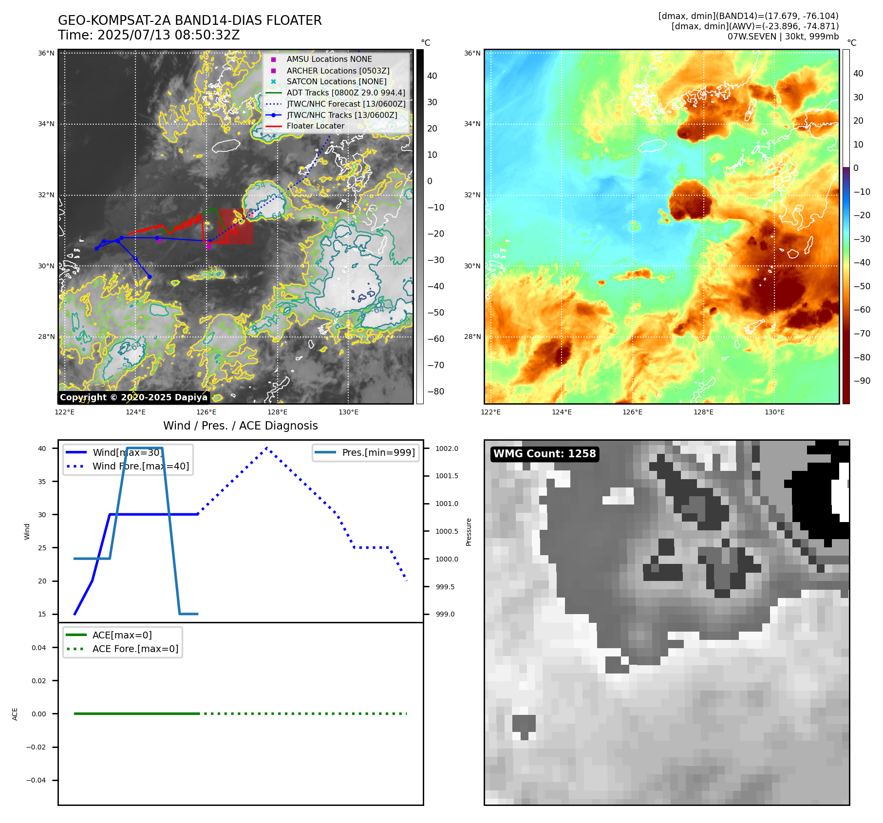Click the AWV dmax, dmin values line
The width and height of the screenshot is (883, 823).
pyautogui.click(x=755, y=26)
